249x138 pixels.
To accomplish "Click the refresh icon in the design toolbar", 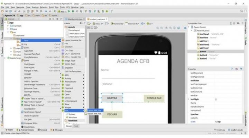I will (x=178, y=28).
